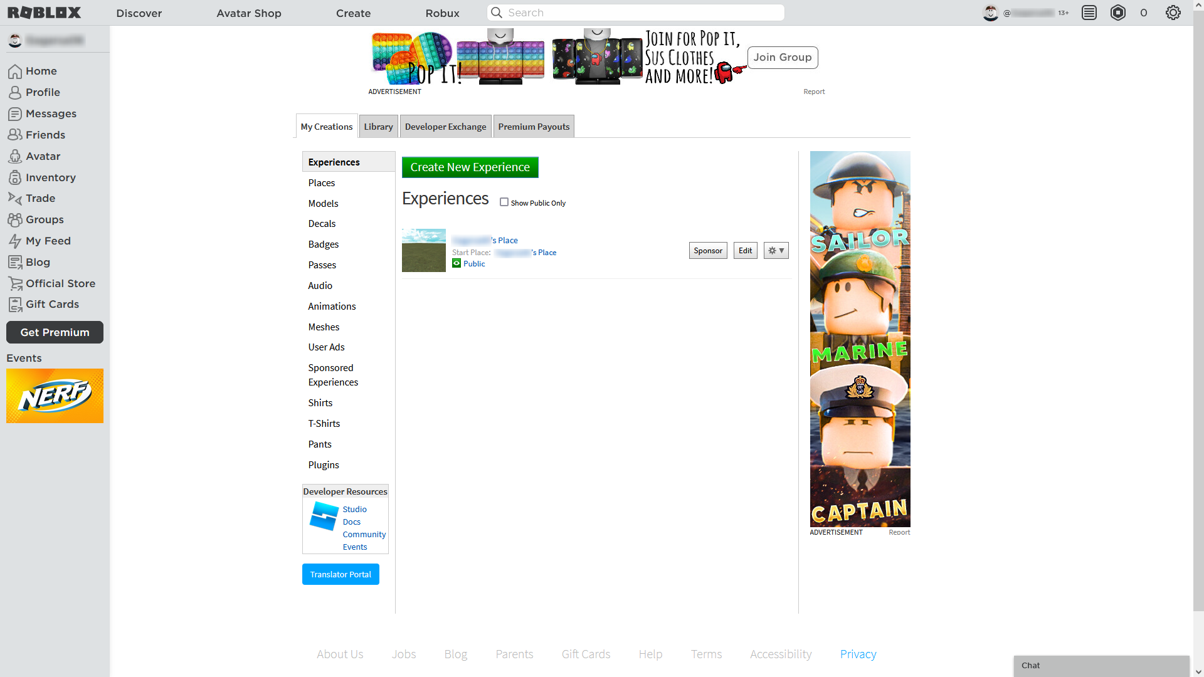
Task: Click the Sponsor button for experience
Action: [x=708, y=251]
